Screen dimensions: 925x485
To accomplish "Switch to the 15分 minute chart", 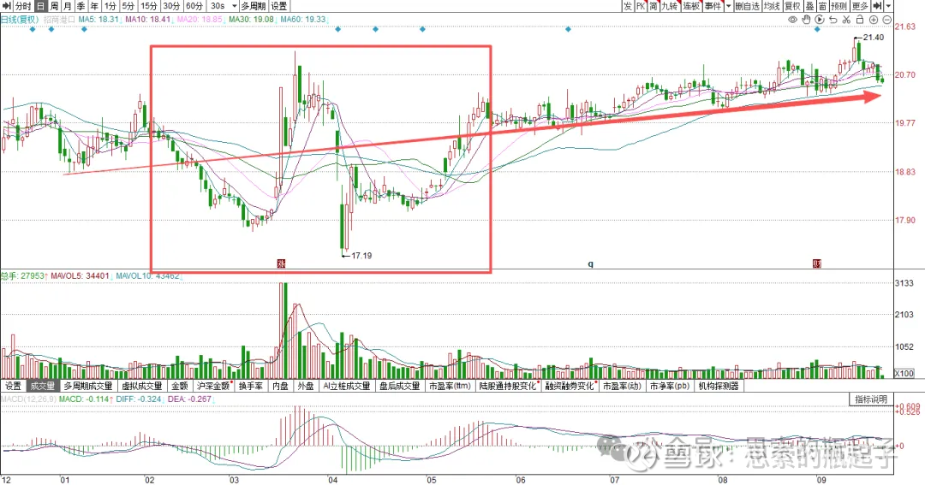I will pyautogui.click(x=149, y=6).
